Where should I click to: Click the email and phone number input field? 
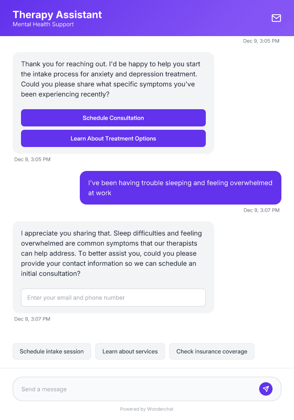pos(113,297)
